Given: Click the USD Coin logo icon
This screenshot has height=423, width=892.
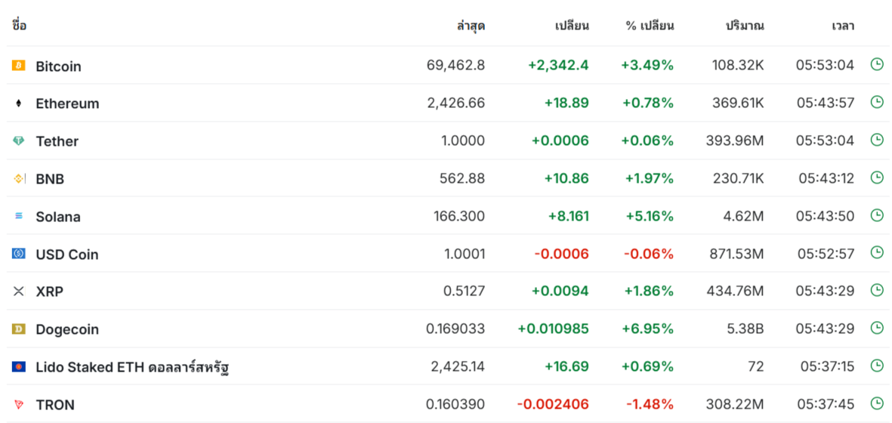Looking at the screenshot, I should 19,254.
